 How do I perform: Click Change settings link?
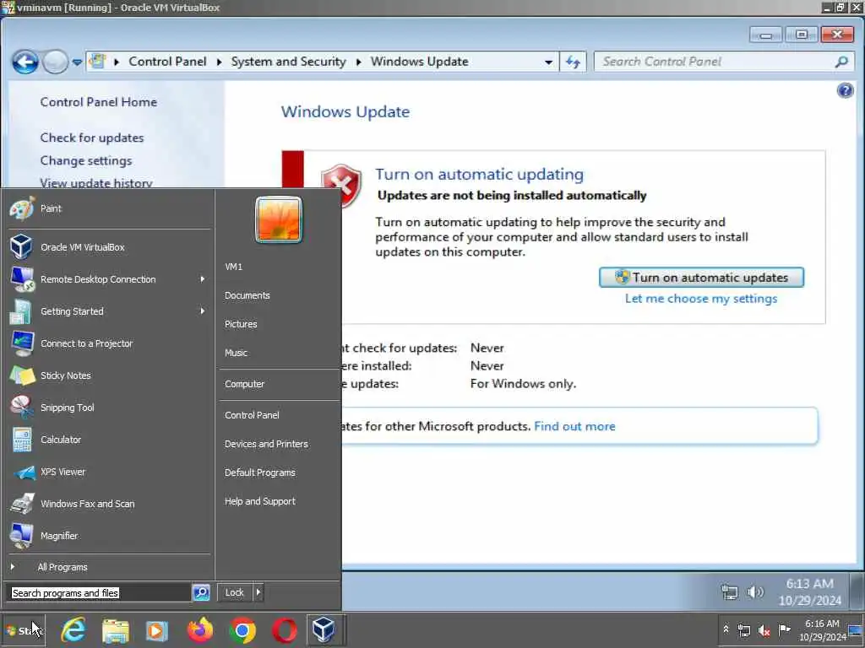pyautogui.click(x=85, y=161)
